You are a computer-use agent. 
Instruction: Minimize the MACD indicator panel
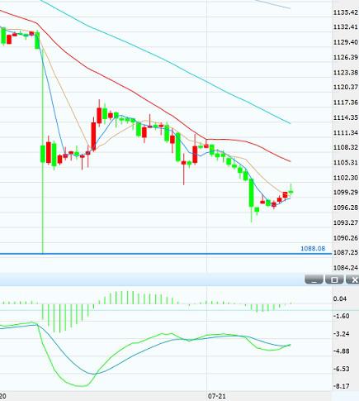pyautogui.click(x=314, y=279)
